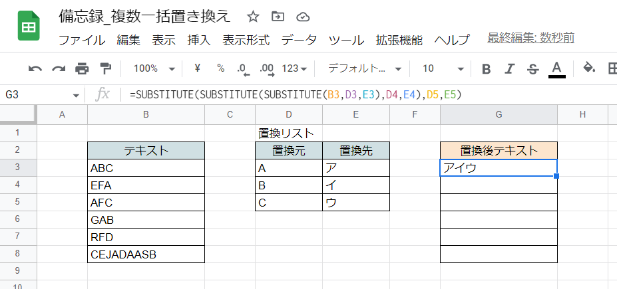Decrease decimal places
The width and height of the screenshot is (617, 289).
243,69
